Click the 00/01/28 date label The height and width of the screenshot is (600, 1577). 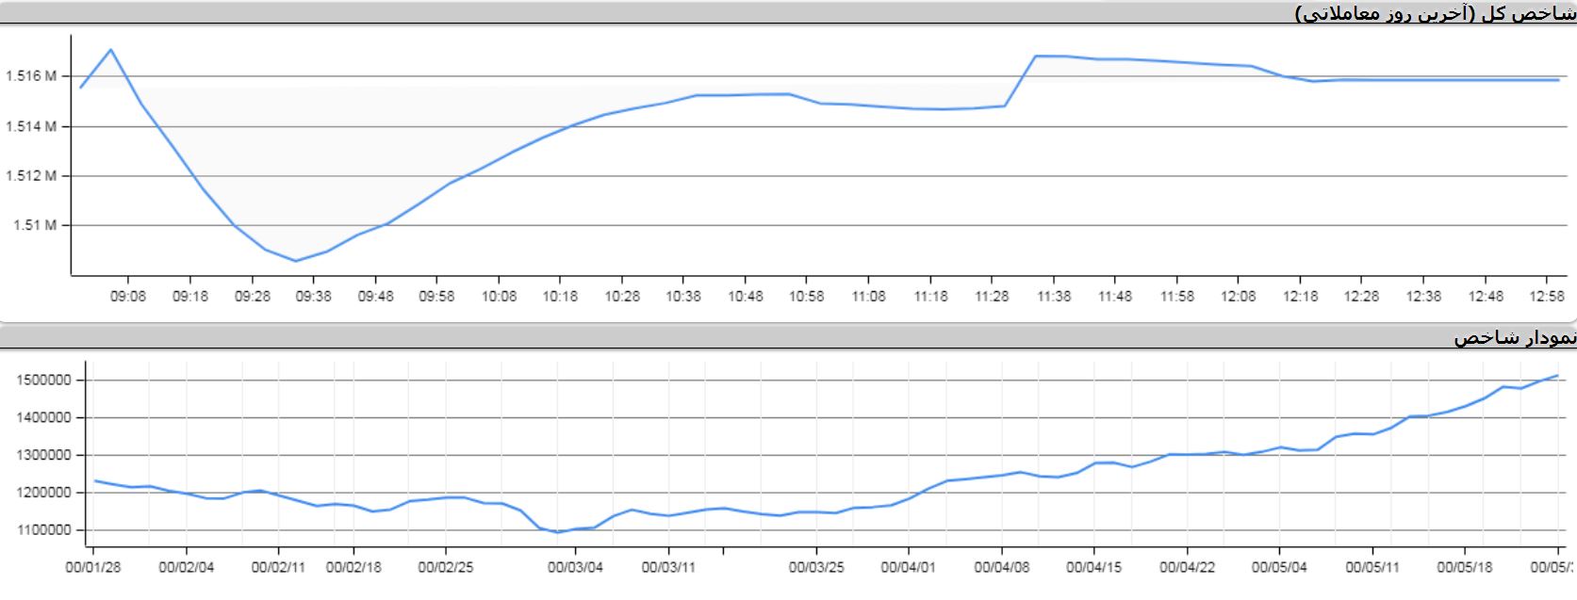coord(93,568)
